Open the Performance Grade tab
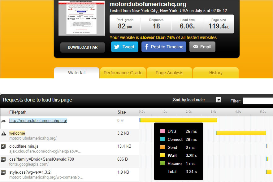The image size is (273, 182). (123, 73)
